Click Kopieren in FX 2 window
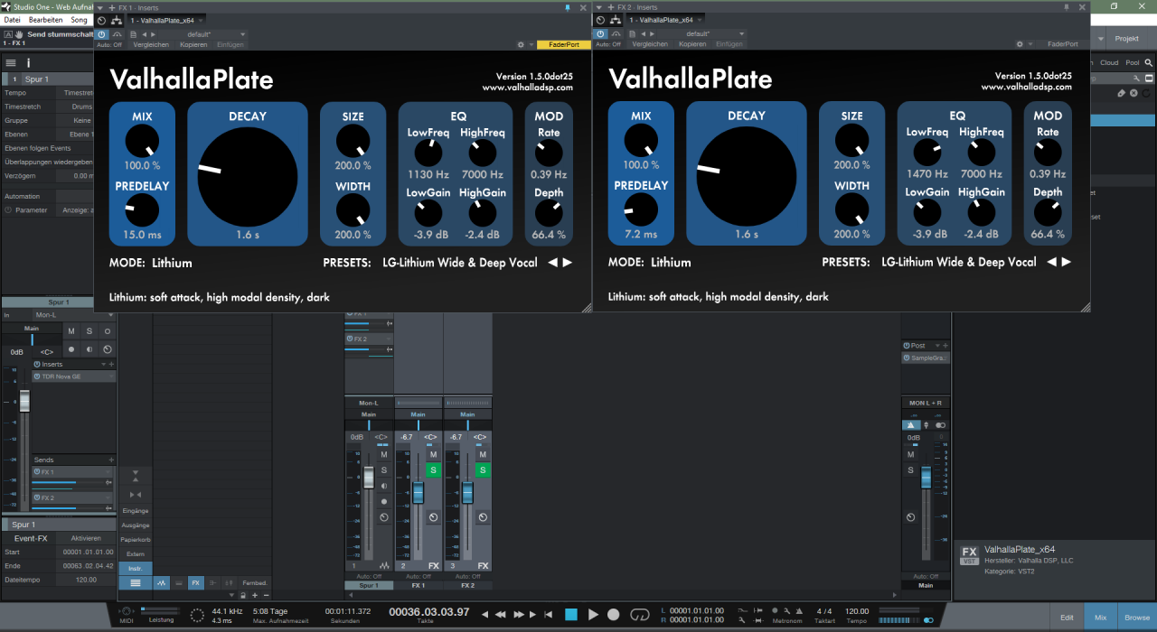 692,44
